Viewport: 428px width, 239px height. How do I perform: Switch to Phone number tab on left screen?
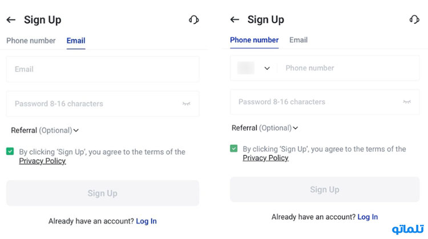coord(31,40)
